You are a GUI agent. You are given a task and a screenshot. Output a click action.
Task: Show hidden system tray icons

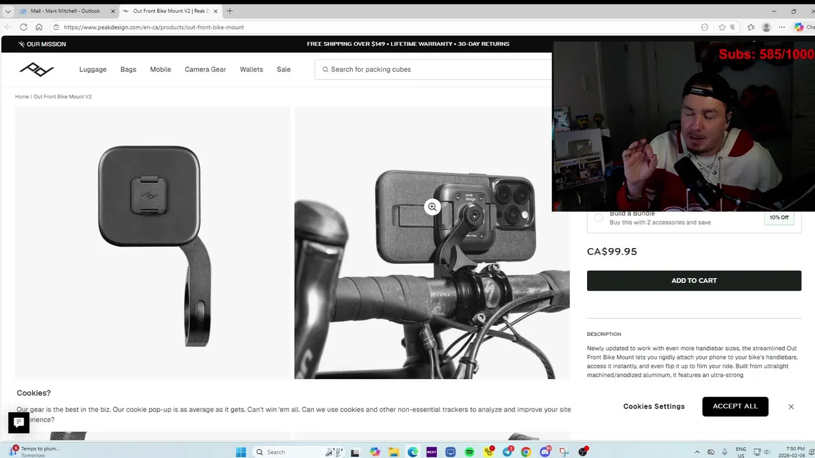[x=697, y=452]
